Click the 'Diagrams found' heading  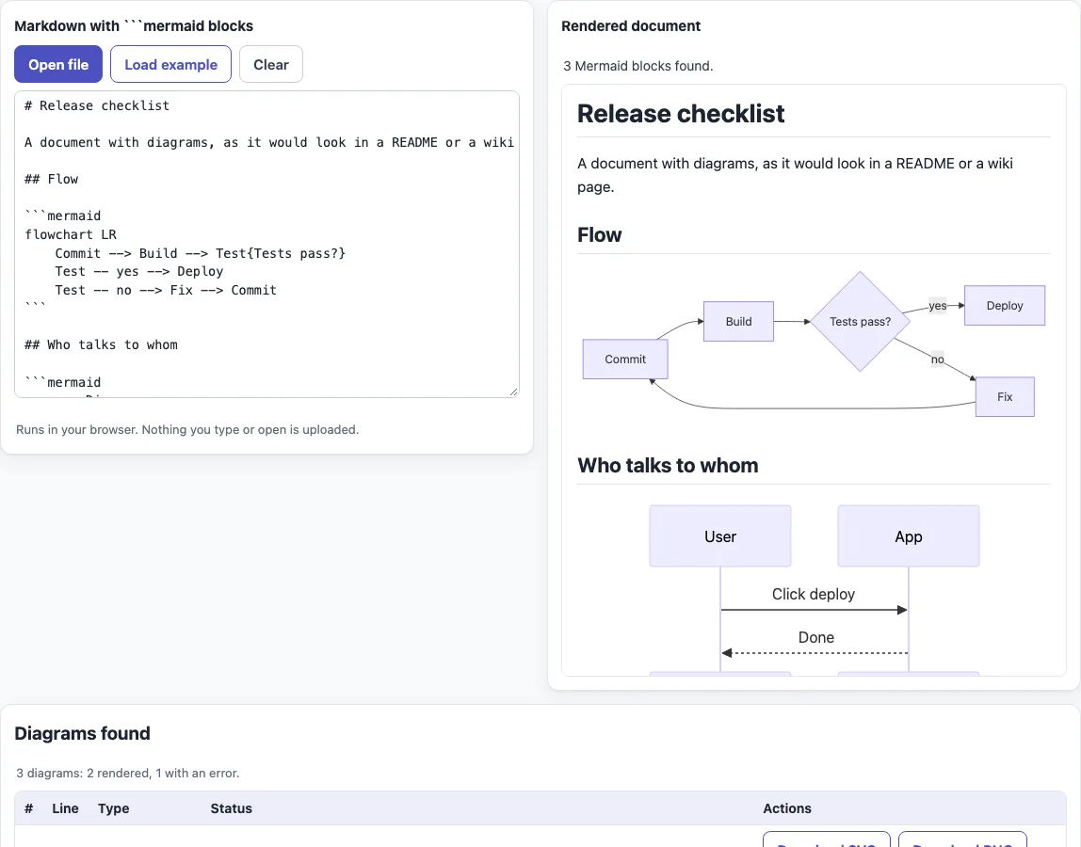tap(82, 733)
